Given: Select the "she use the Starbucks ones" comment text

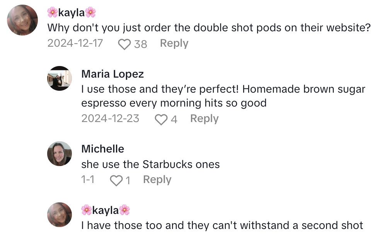Looking at the screenshot, I should click(150, 164).
